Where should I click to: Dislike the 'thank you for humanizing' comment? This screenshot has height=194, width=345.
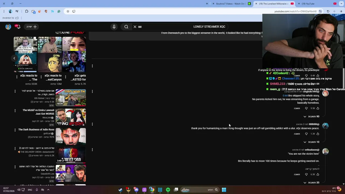[306, 134]
